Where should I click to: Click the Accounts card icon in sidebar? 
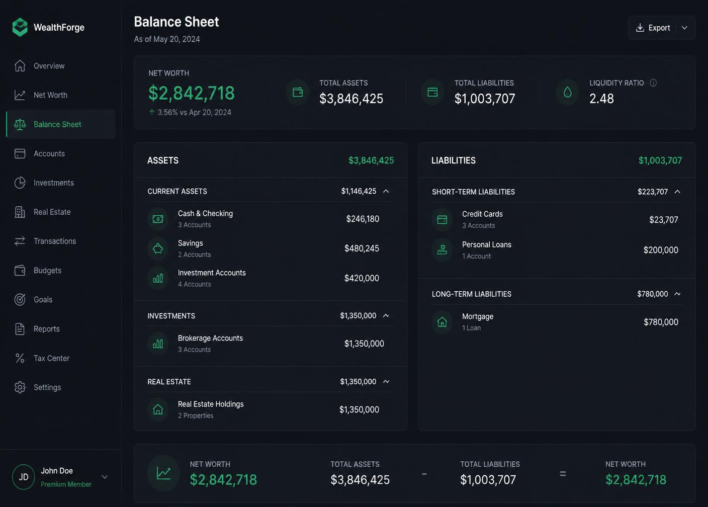click(x=20, y=153)
